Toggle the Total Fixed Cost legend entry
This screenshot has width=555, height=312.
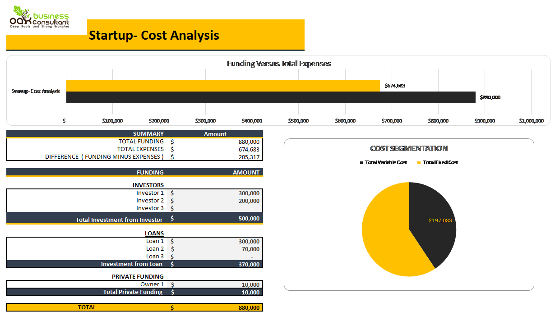pos(440,162)
